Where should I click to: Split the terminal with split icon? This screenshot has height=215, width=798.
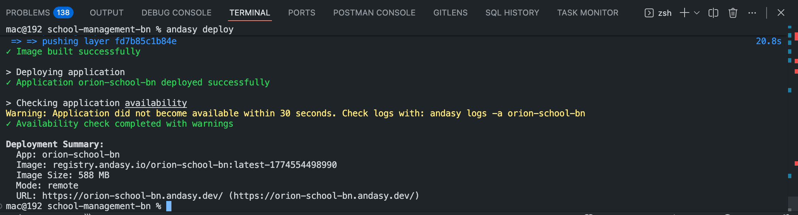[713, 13]
